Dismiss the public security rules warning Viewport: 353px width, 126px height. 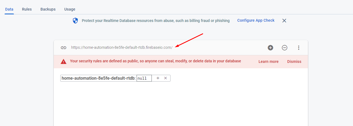(294, 62)
